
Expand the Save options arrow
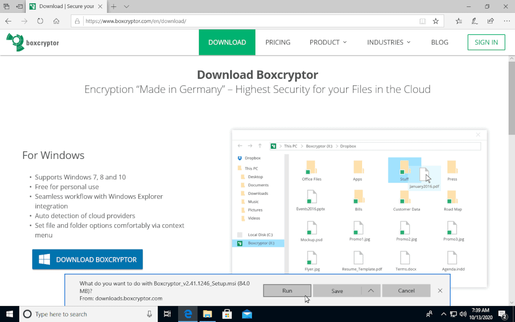pos(371,290)
